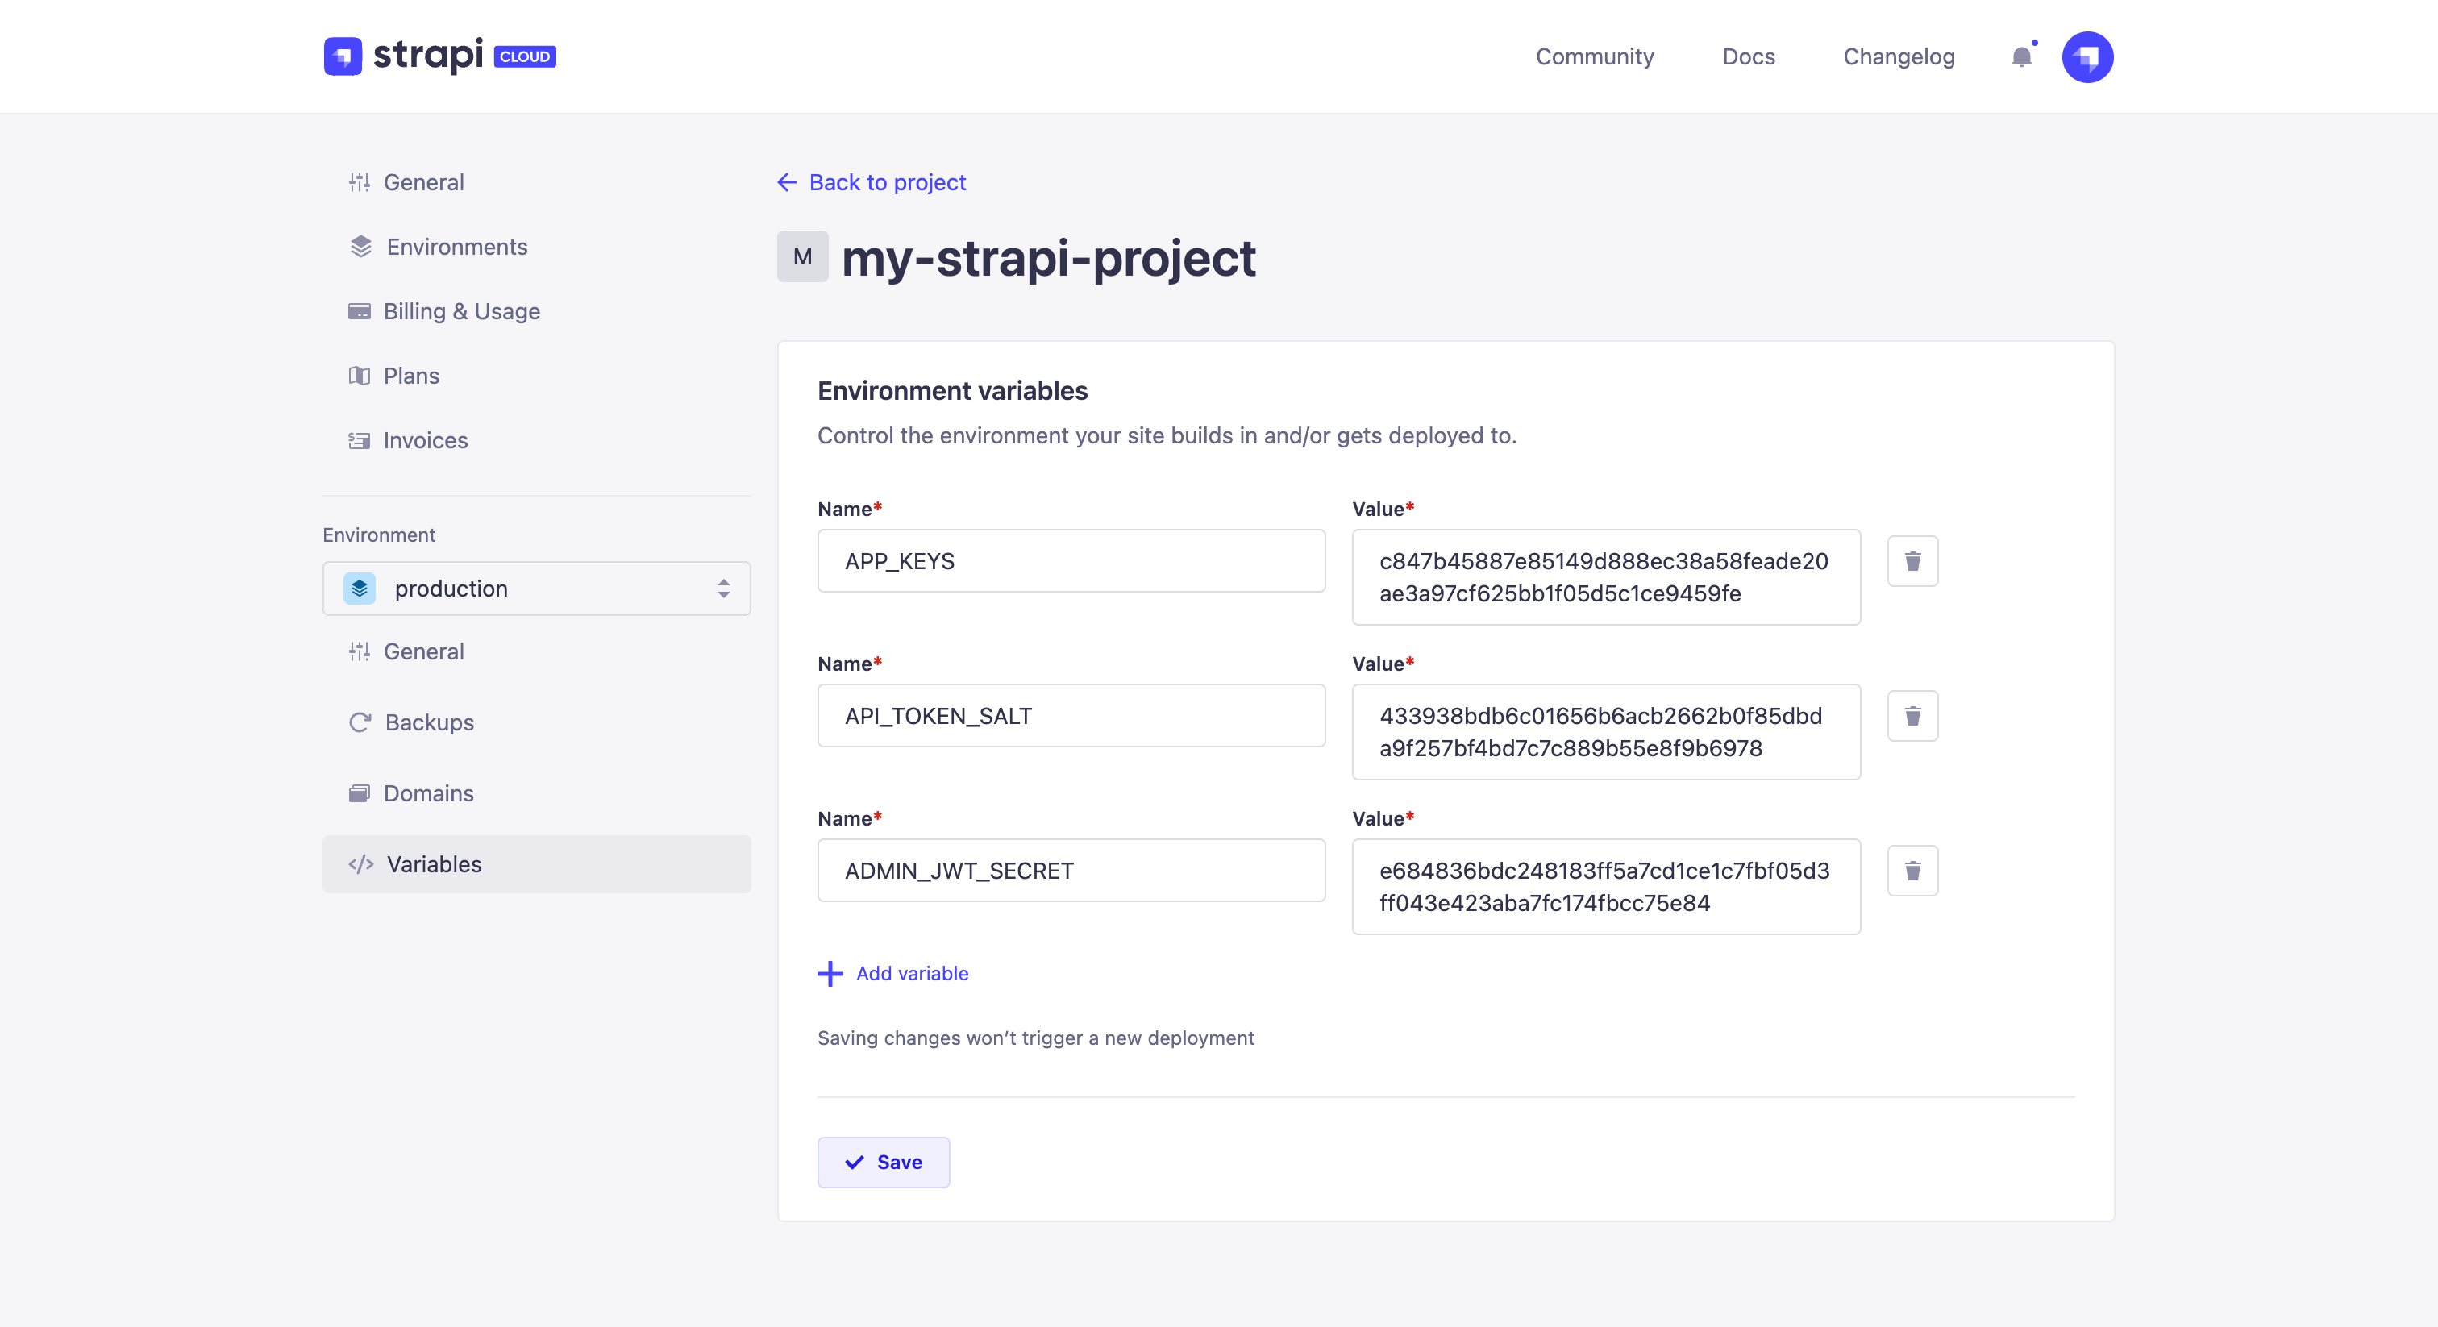This screenshot has height=1327, width=2438.
Task: Open the production environment dropdown
Action: click(x=537, y=589)
